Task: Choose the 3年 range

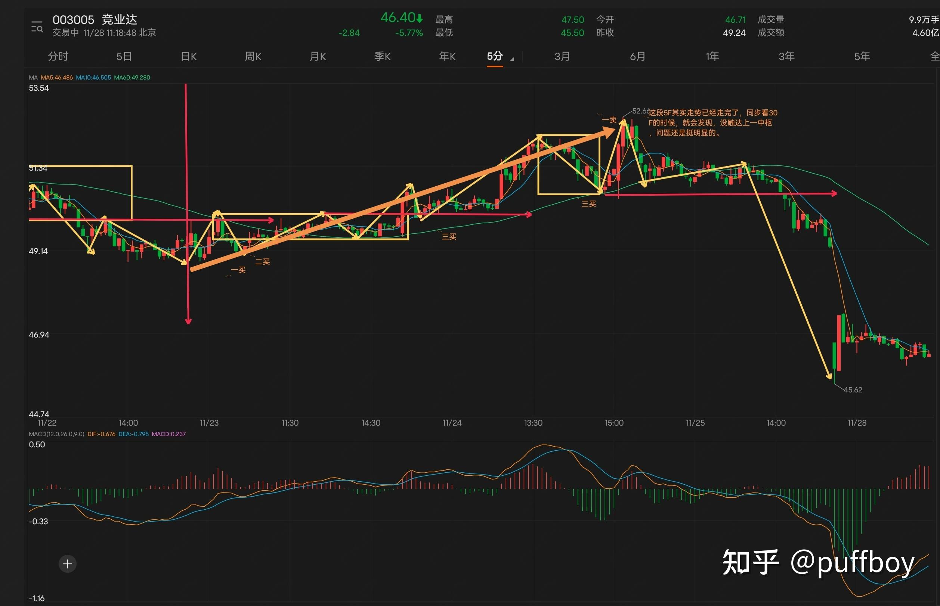Action: pyautogui.click(x=786, y=56)
